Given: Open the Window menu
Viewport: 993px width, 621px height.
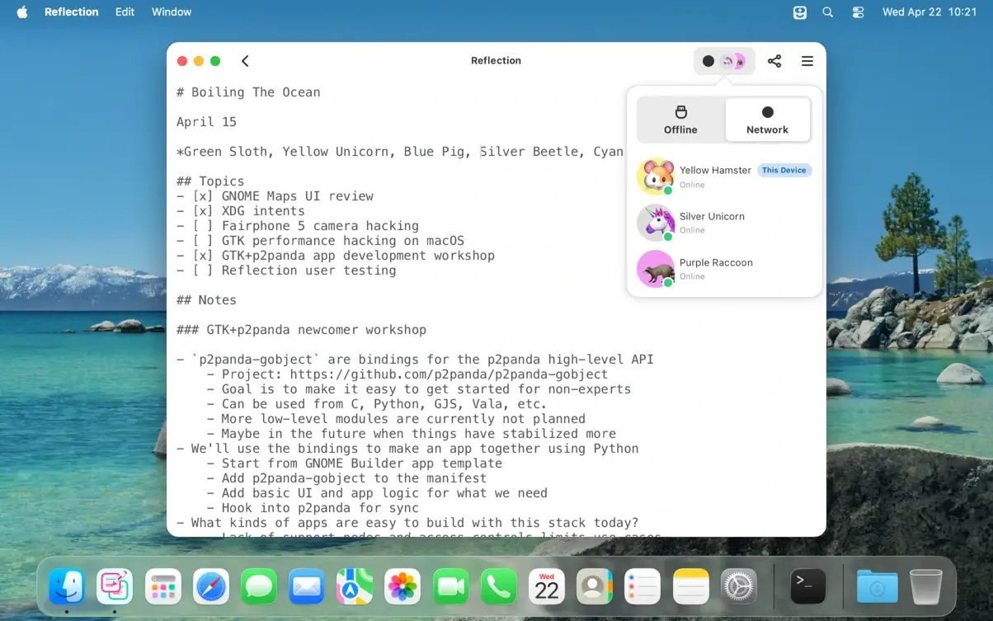Looking at the screenshot, I should (171, 12).
